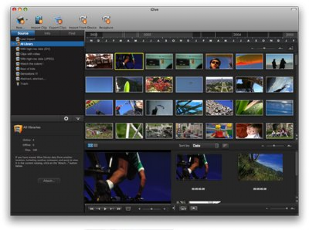Play the clip in preview player
309x230 pixels.
[x=105, y=209]
